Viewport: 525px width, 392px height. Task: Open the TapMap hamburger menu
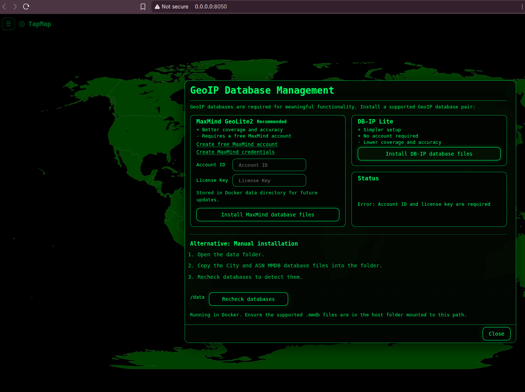(8, 24)
